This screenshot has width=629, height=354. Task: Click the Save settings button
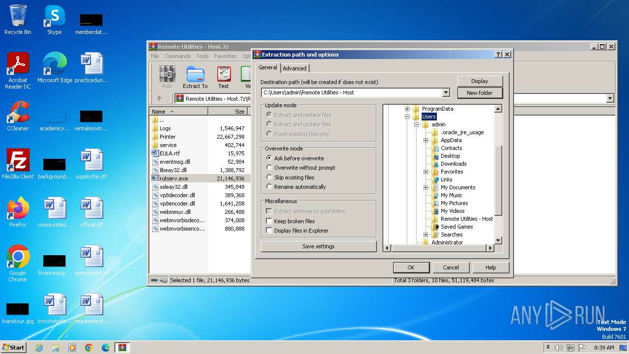tap(318, 246)
